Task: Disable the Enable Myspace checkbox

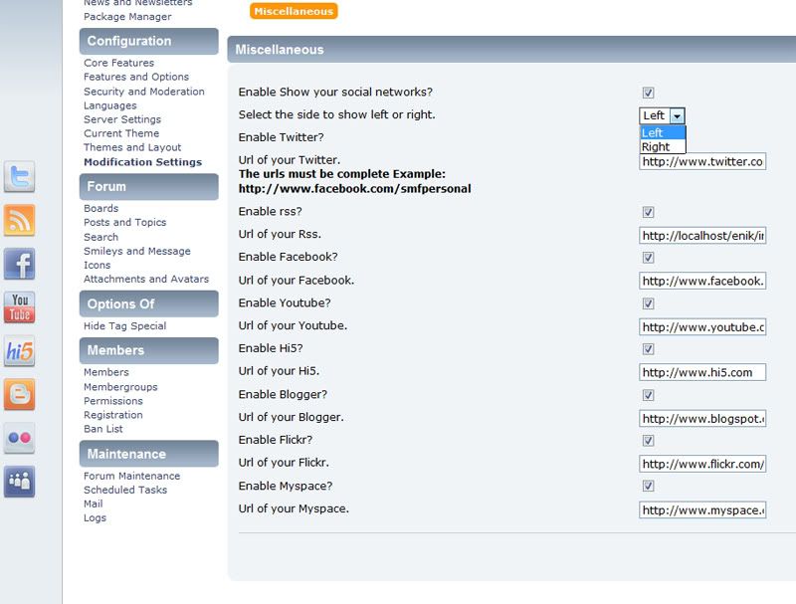Action: tap(649, 486)
